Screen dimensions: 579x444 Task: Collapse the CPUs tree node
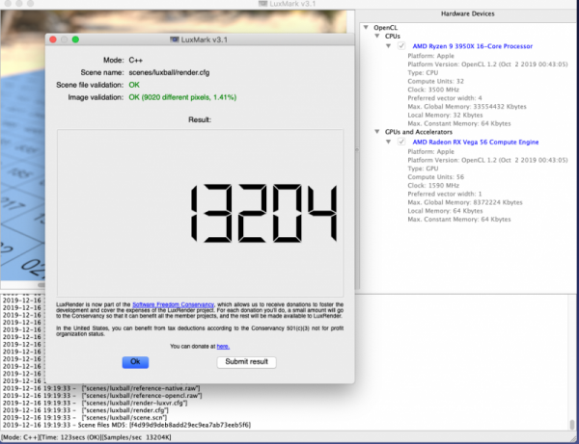(x=377, y=36)
